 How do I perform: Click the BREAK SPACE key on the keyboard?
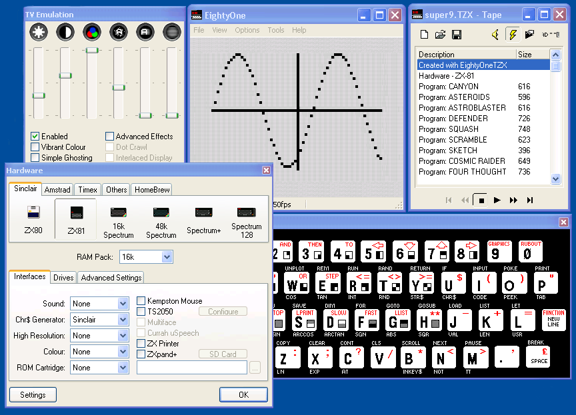coord(539,356)
